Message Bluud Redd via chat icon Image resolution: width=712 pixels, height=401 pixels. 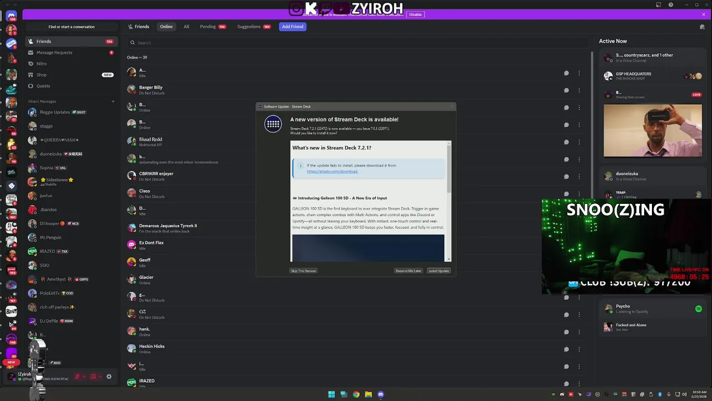coord(566,142)
